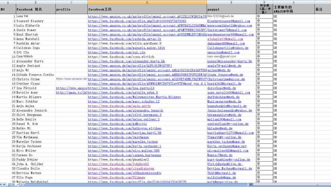331x187 pixels.
Task: Select column E header
Action: [x=231, y=2]
